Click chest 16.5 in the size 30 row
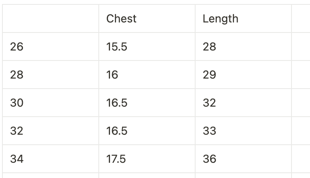The width and height of the screenshot is (310, 178). [147, 103]
